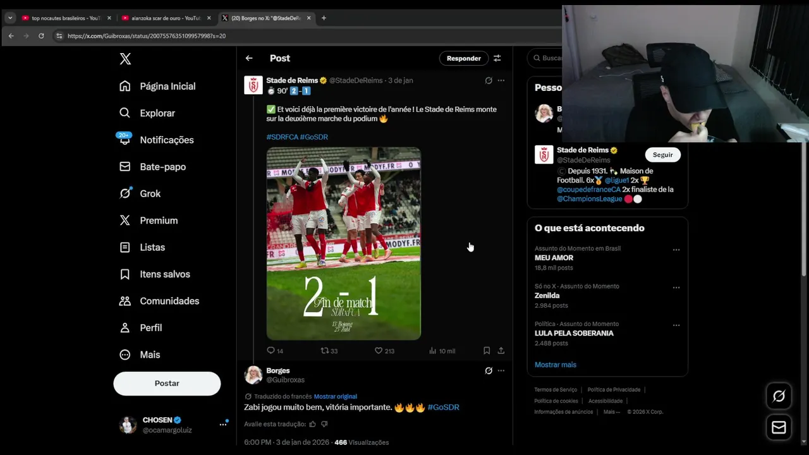
Task: Open Perfil in sidebar
Action: [141, 328]
